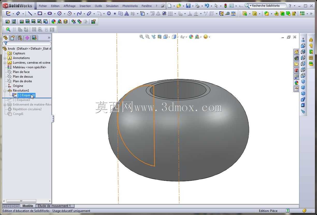Viewport: 317px width, 215px height.
Task: Open the Rectangle tool dropdown arrow
Action: [x=45, y=14]
